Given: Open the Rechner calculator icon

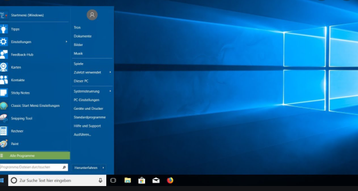Looking at the screenshot, I should (3, 131).
